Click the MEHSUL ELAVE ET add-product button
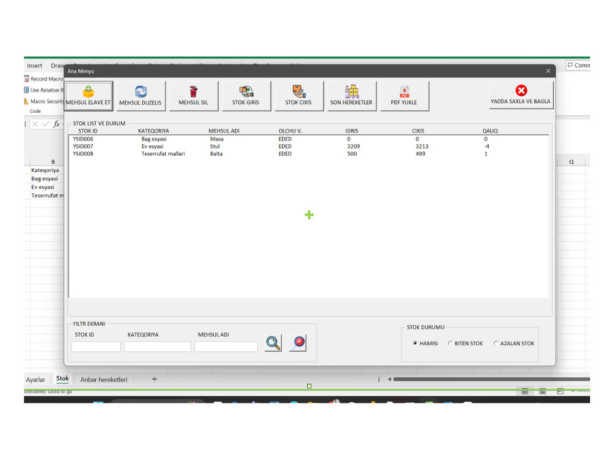This screenshot has width=614, height=460. 88,96
